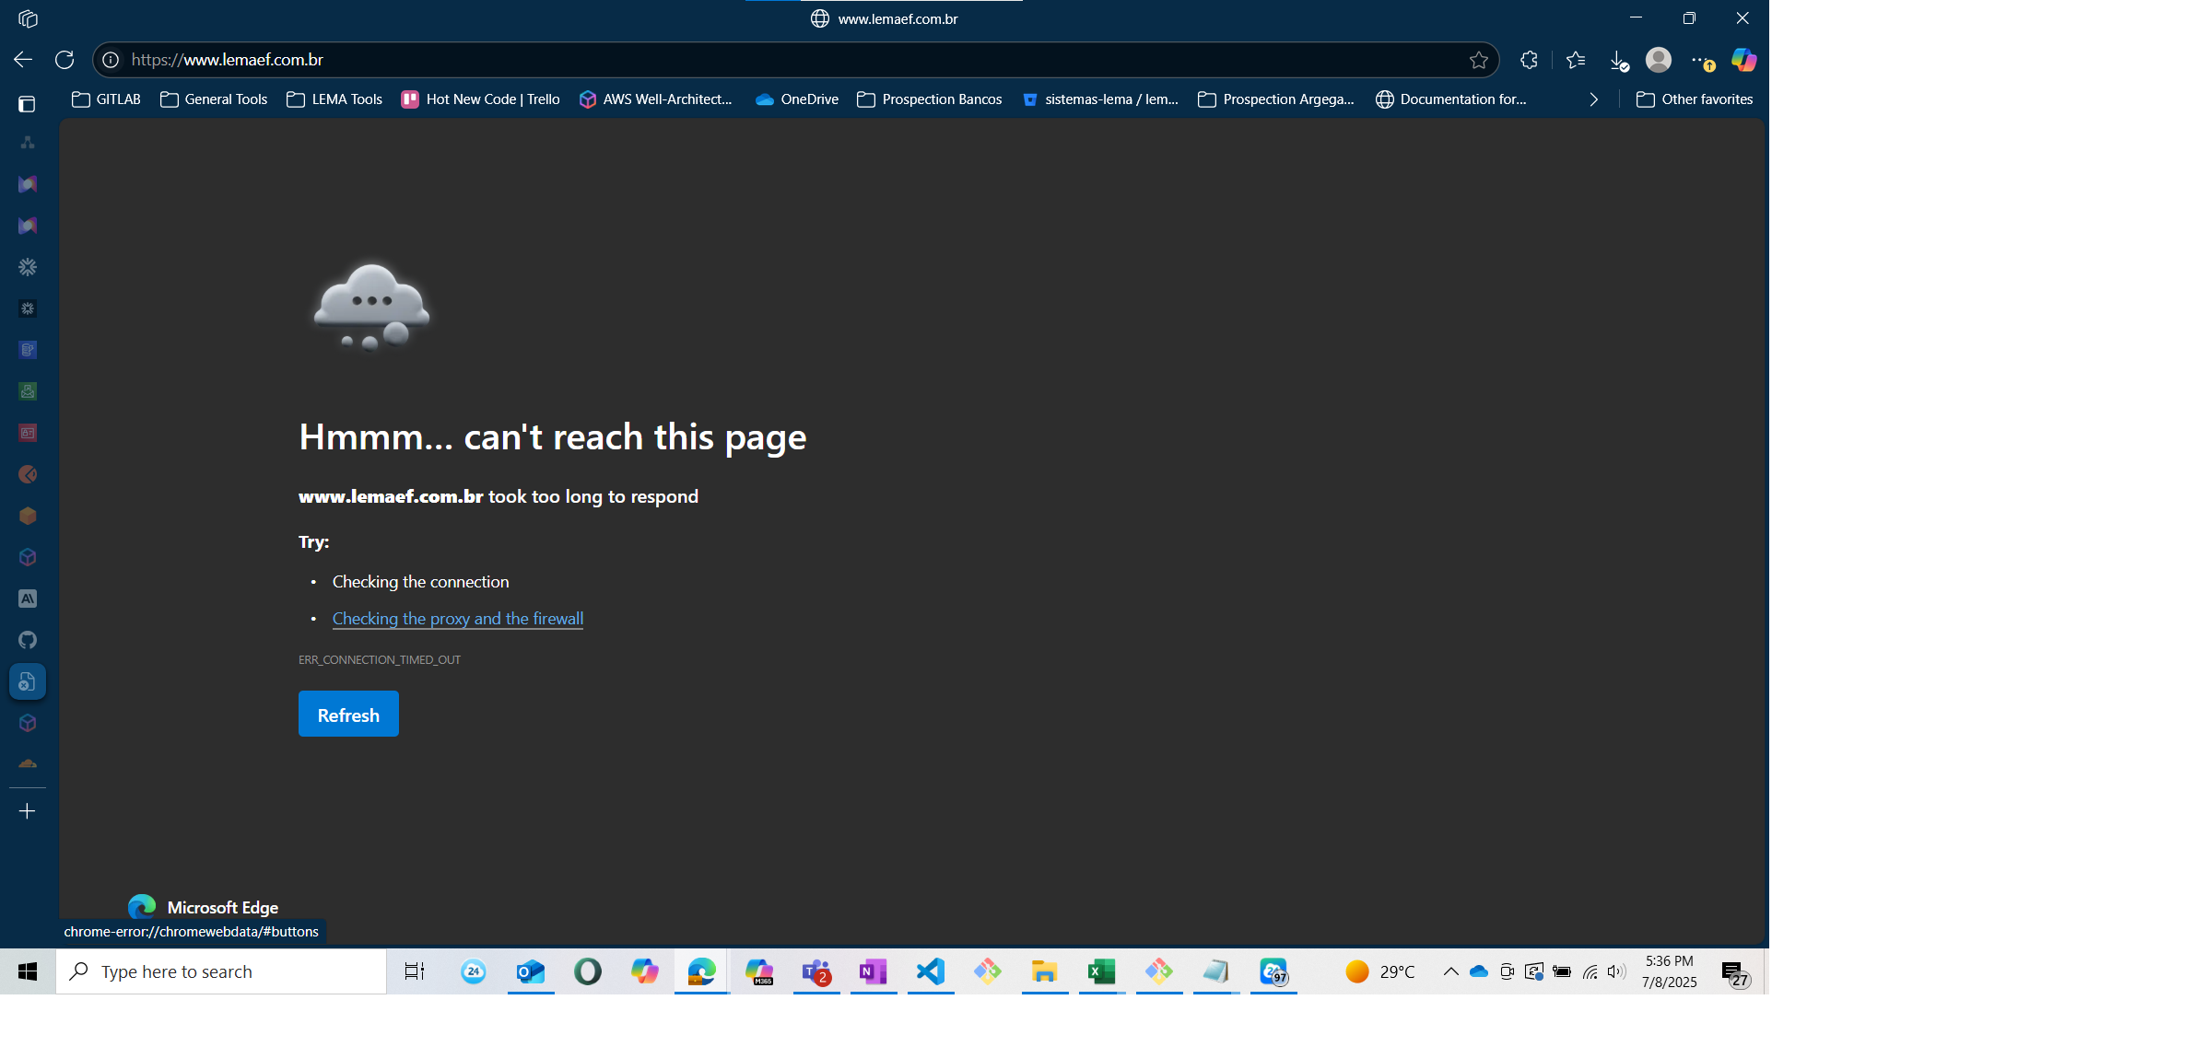2206x1058 pixels.
Task: Open the Hot New Code Trello bookmark
Action: point(481,99)
